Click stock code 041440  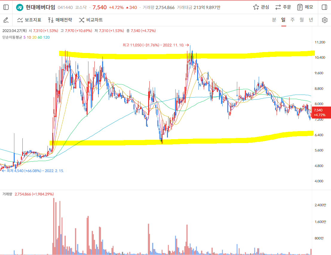click(65, 7)
